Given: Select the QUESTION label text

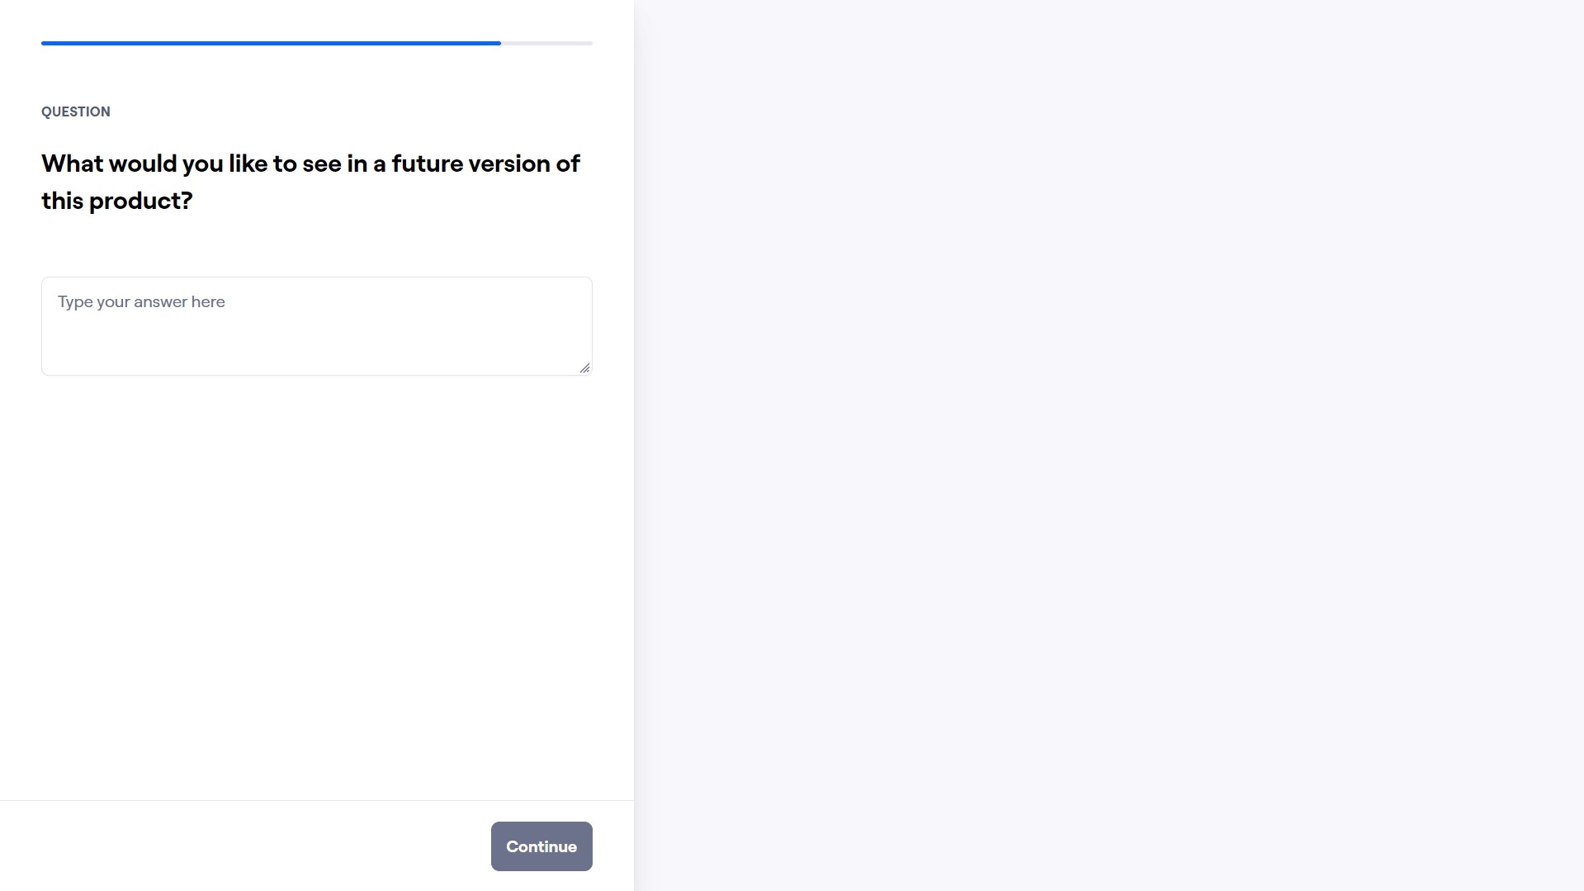Looking at the screenshot, I should [x=76, y=111].
